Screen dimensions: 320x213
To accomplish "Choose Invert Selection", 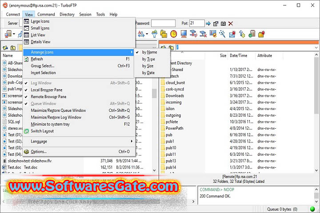I will [79, 73].
